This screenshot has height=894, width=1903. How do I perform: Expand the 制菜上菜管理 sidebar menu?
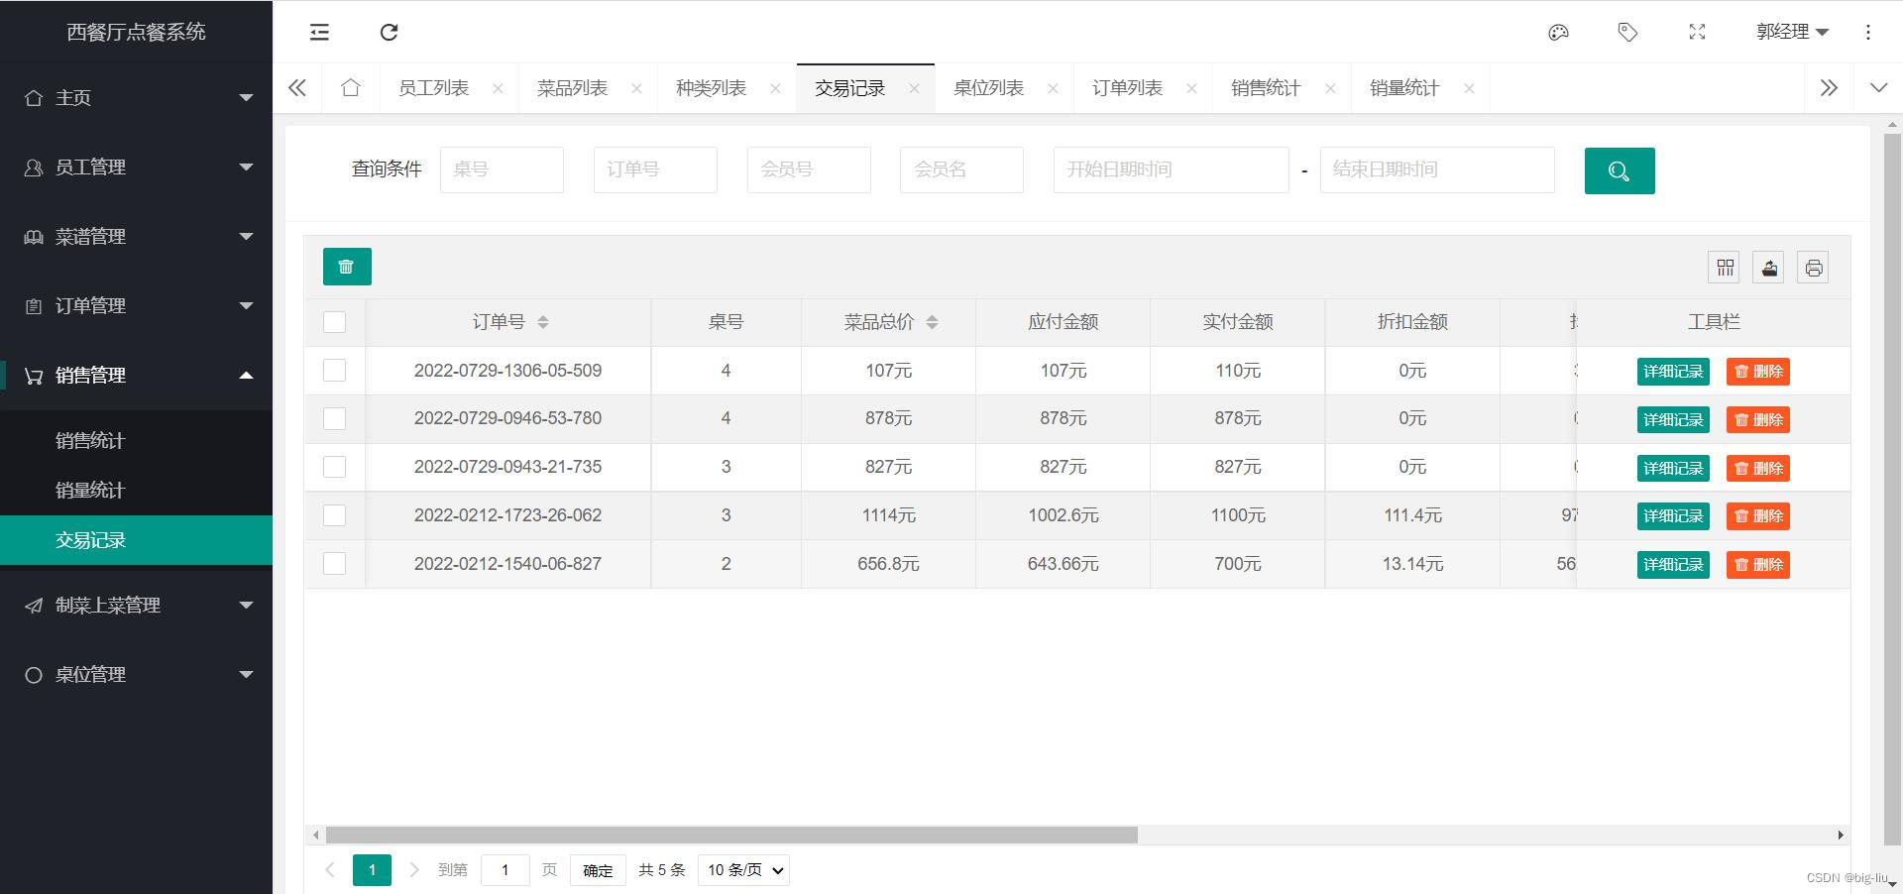click(136, 605)
